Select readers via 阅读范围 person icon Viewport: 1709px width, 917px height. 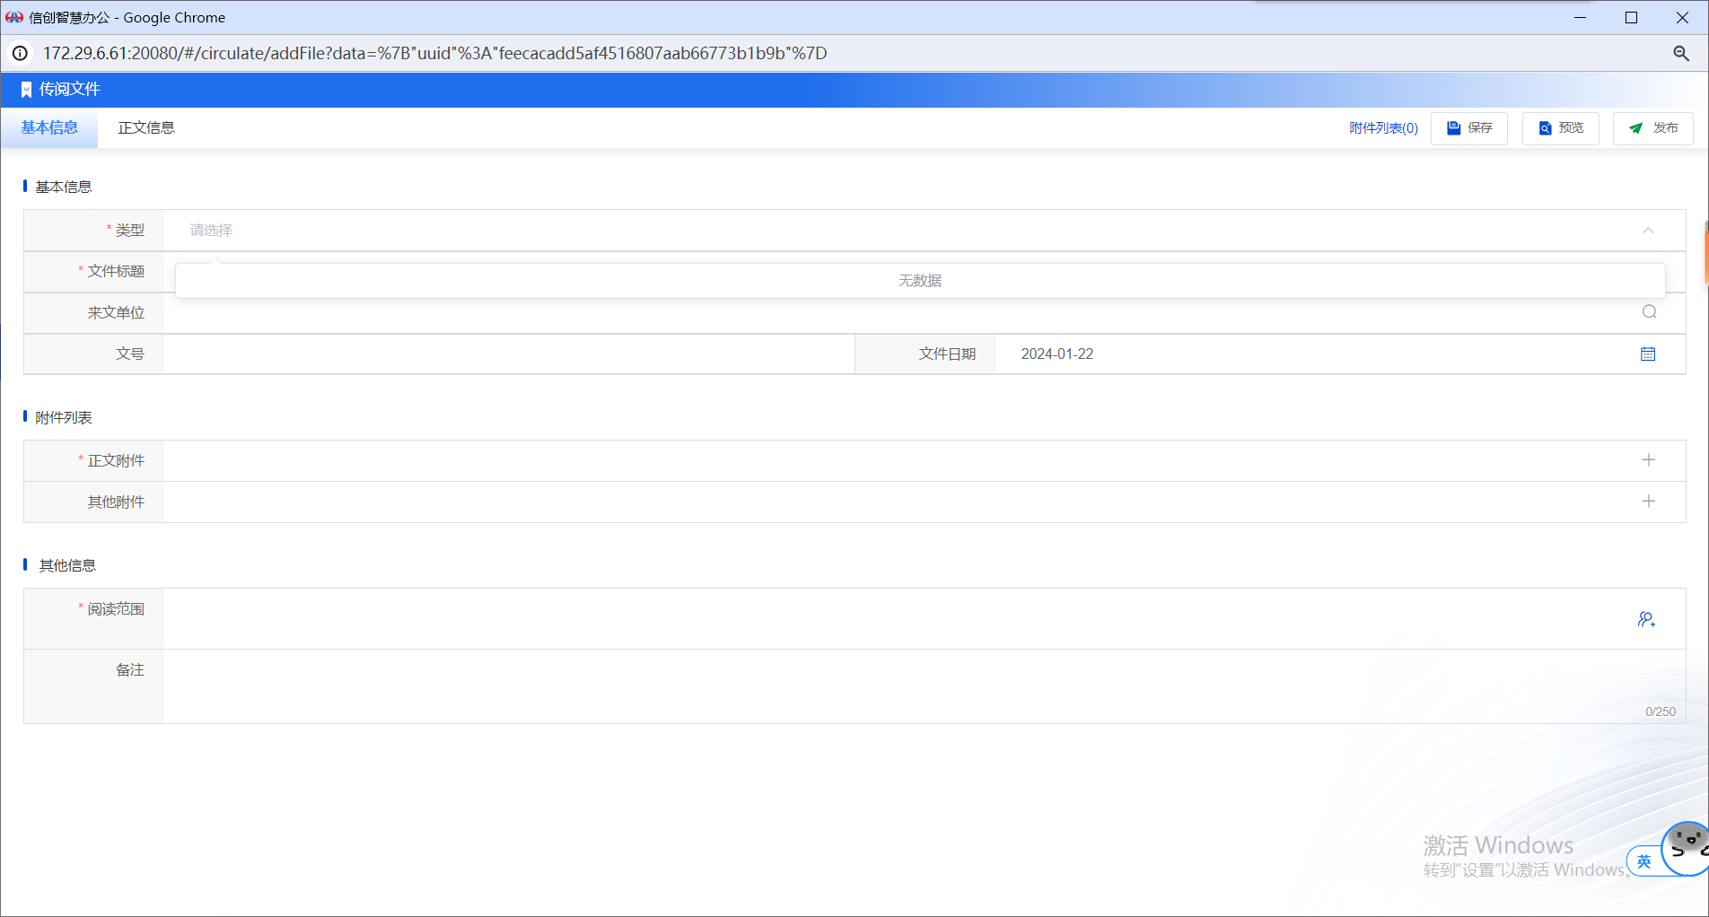(1646, 619)
